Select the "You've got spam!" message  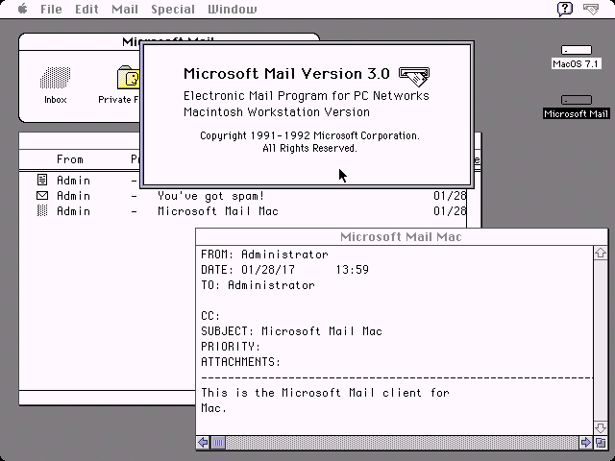click(x=210, y=195)
